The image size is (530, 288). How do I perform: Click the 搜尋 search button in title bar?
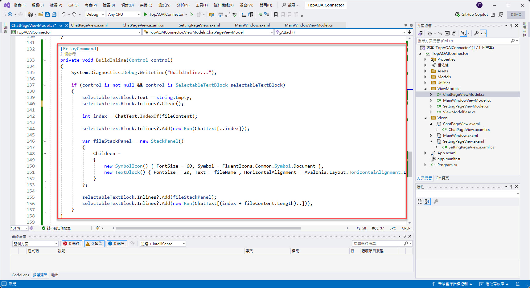290,5
